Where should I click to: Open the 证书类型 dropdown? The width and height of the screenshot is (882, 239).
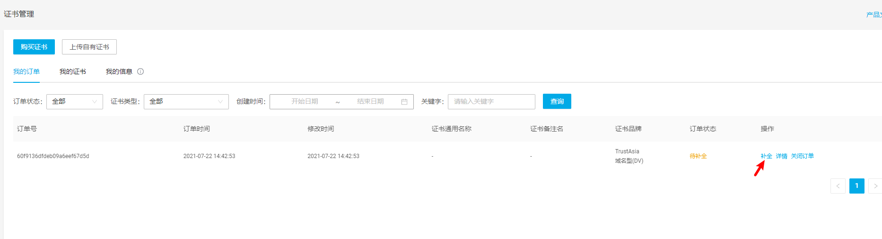pos(186,102)
